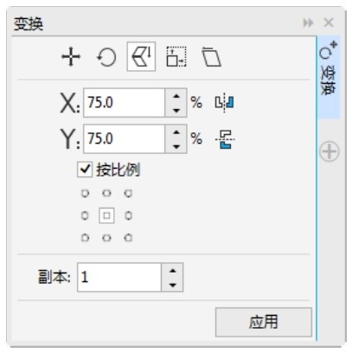Choose the center anchor point
Image resolution: width=352 pixels, height=353 pixels.
[106, 215]
